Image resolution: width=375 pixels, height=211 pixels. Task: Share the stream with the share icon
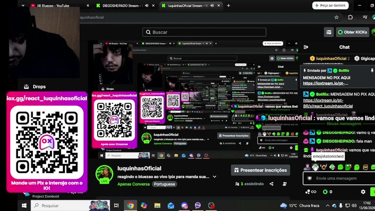pyautogui.click(x=271, y=184)
